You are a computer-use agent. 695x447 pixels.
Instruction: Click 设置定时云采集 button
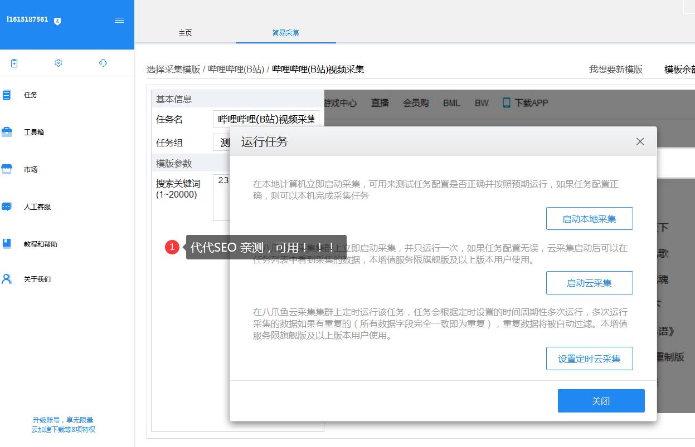click(x=589, y=358)
